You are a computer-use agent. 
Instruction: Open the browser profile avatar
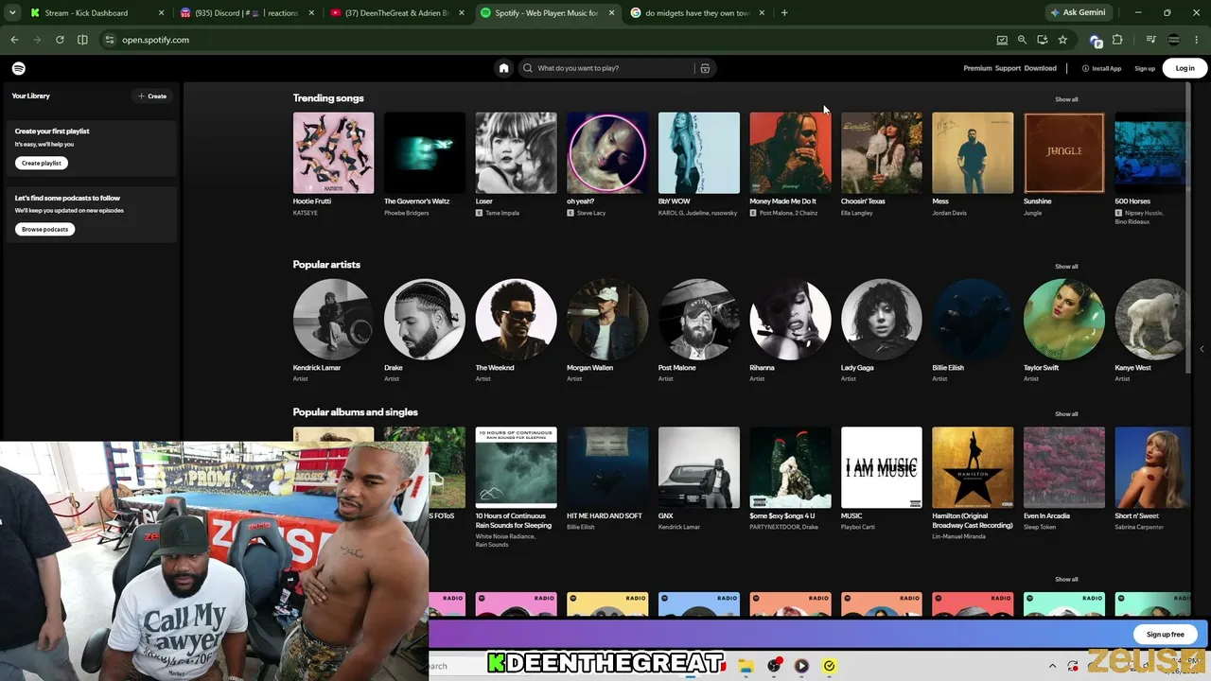tap(1174, 40)
